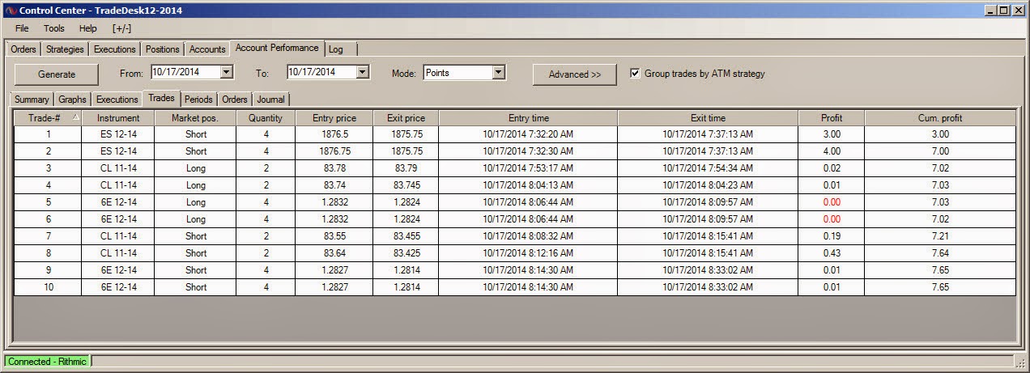Open the Help menu
1030x373 pixels.
point(87,28)
